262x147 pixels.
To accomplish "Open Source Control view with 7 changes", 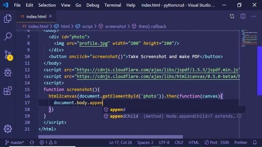I will pyautogui.click(x=8, y=55).
